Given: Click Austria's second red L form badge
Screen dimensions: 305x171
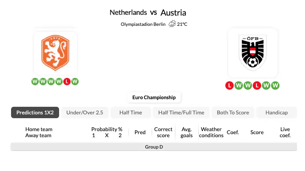Looking at the screenshot, I should click(x=257, y=85).
